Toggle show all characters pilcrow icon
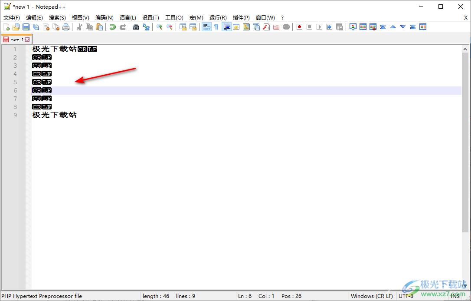 216,27
